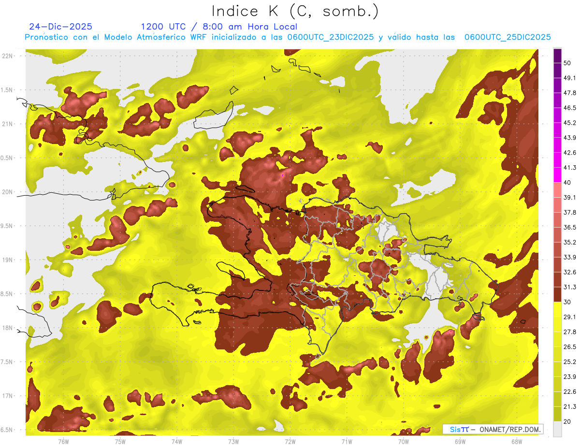Viewport: 580px width, 448px height.
Task: Click the "19N" latitude label
Action: (x=8, y=260)
